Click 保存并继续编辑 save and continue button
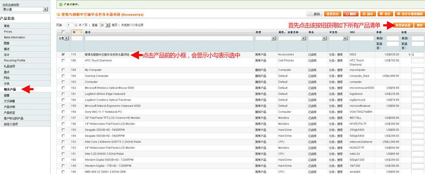 pos(410,14)
